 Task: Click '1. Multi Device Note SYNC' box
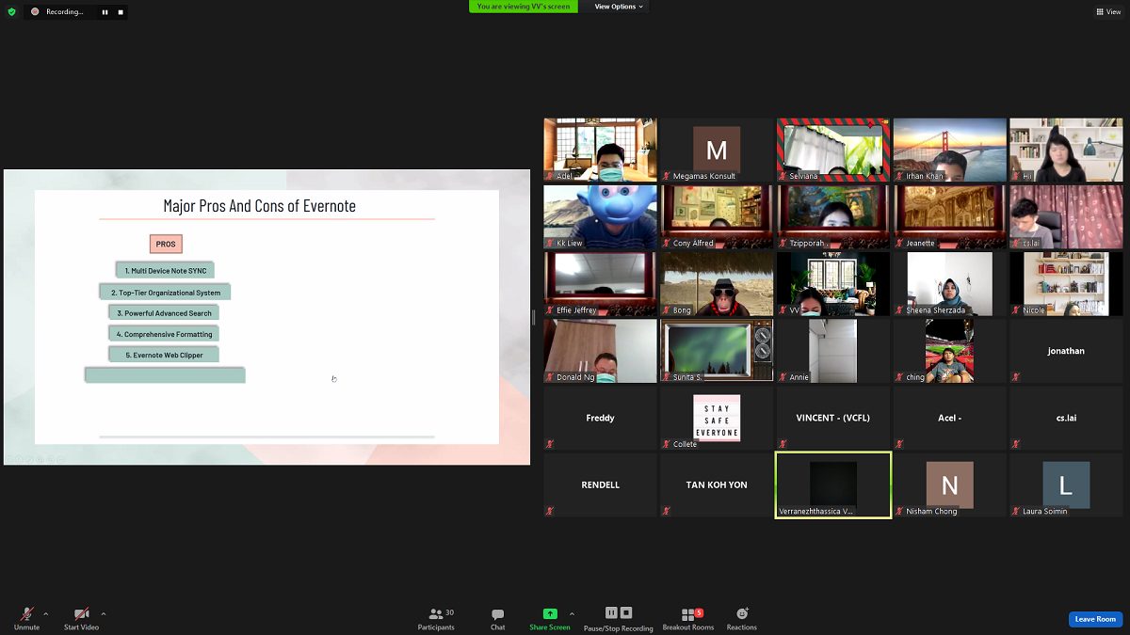pyautogui.click(x=166, y=271)
